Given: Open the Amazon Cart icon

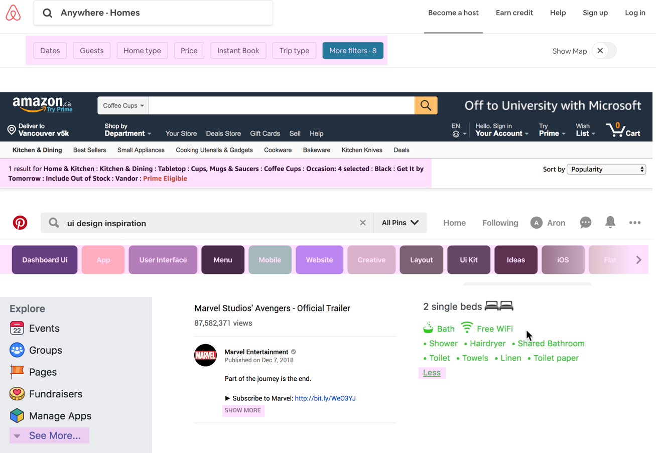Looking at the screenshot, I should [x=623, y=130].
